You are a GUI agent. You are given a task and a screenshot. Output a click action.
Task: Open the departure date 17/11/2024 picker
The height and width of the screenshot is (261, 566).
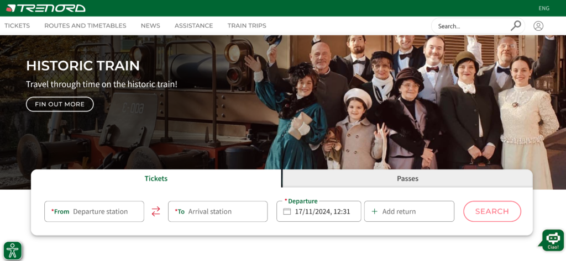(319, 211)
